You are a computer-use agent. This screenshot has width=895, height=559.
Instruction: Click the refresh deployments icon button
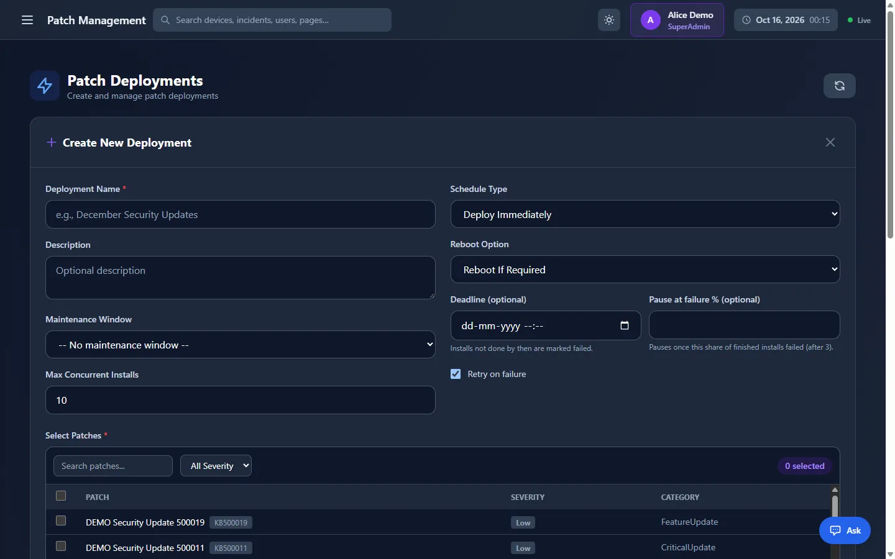point(840,86)
